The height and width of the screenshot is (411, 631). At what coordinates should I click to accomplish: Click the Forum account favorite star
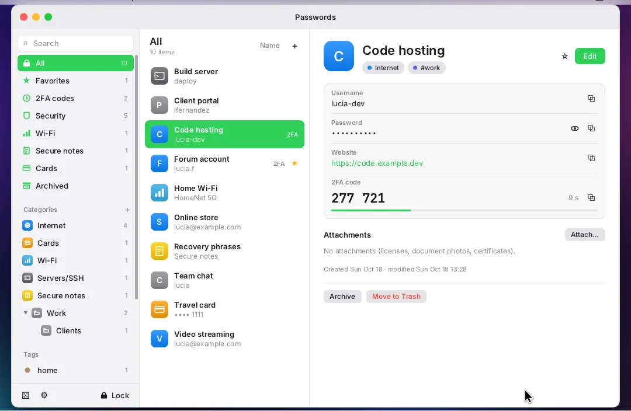(x=294, y=163)
